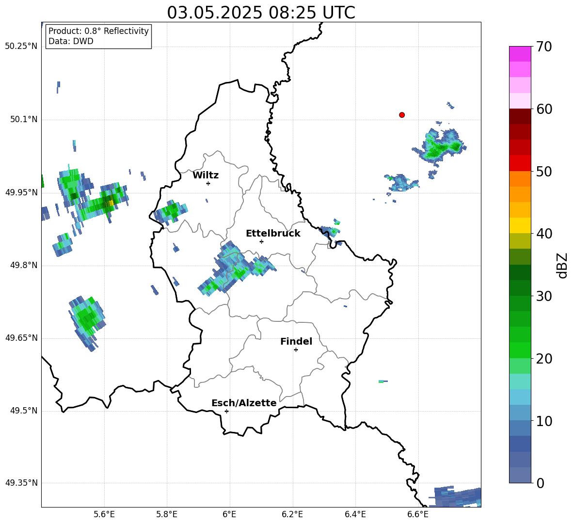Select the Wiltz station label

(206, 175)
